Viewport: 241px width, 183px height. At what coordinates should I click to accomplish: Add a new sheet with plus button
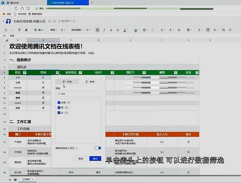click(x=10, y=180)
